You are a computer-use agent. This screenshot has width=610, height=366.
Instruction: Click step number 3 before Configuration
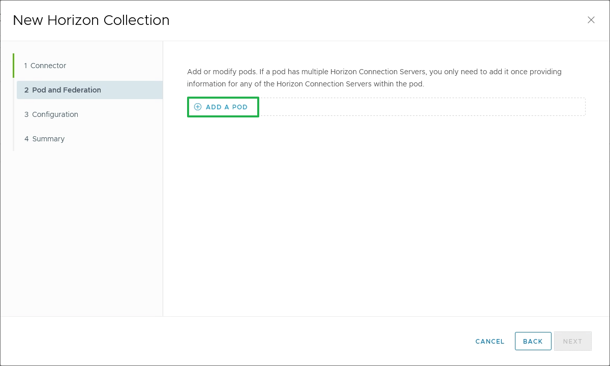(x=26, y=114)
